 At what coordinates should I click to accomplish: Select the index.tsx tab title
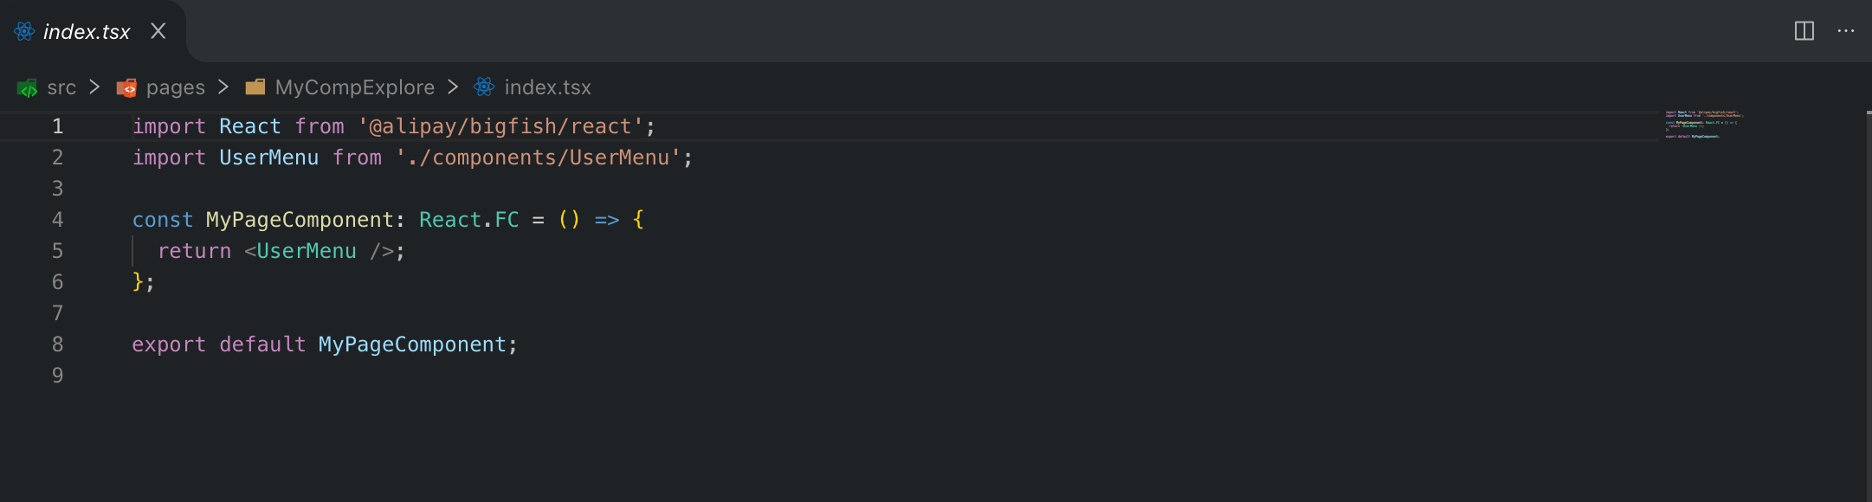pyautogui.click(x=87, y=32)
